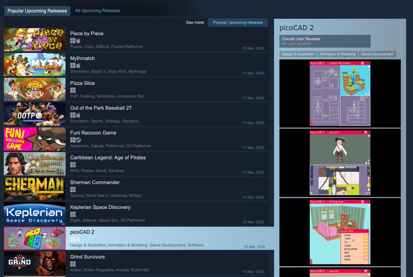The height and width of the screenshot is (277, 413).
Task: Select the Windows icon beneath Pizza Slice
Action: 73,90
